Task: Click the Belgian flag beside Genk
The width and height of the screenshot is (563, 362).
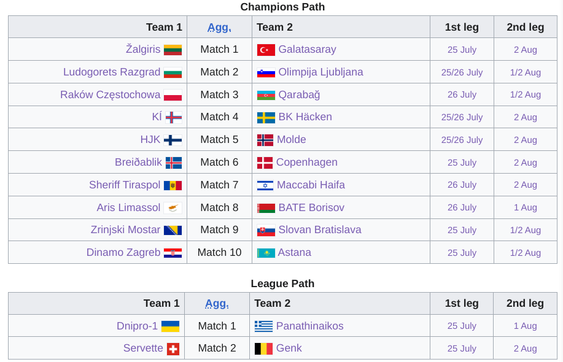Action: 263,349
